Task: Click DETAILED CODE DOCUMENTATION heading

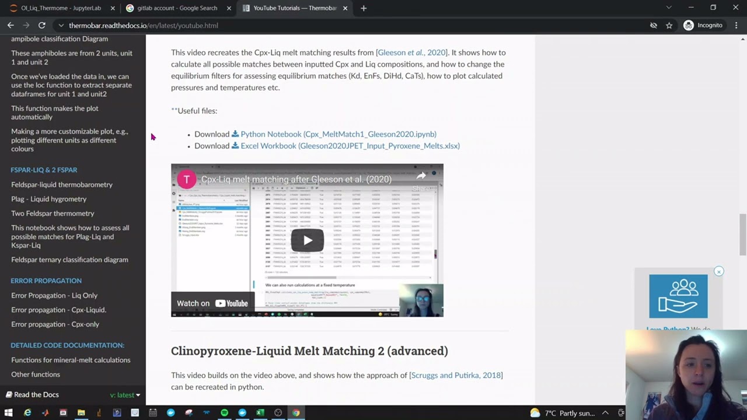Action: click(x=67, y=345)
